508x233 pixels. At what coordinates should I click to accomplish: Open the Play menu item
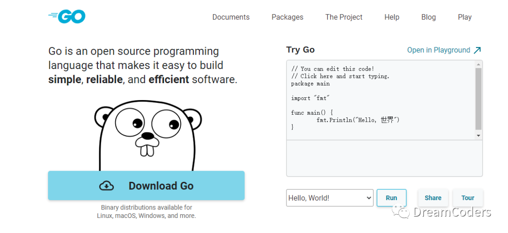click(x=465, y=17)
